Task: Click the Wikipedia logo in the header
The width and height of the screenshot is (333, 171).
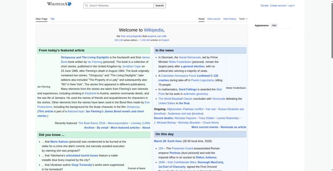Action: coord(59,4)
